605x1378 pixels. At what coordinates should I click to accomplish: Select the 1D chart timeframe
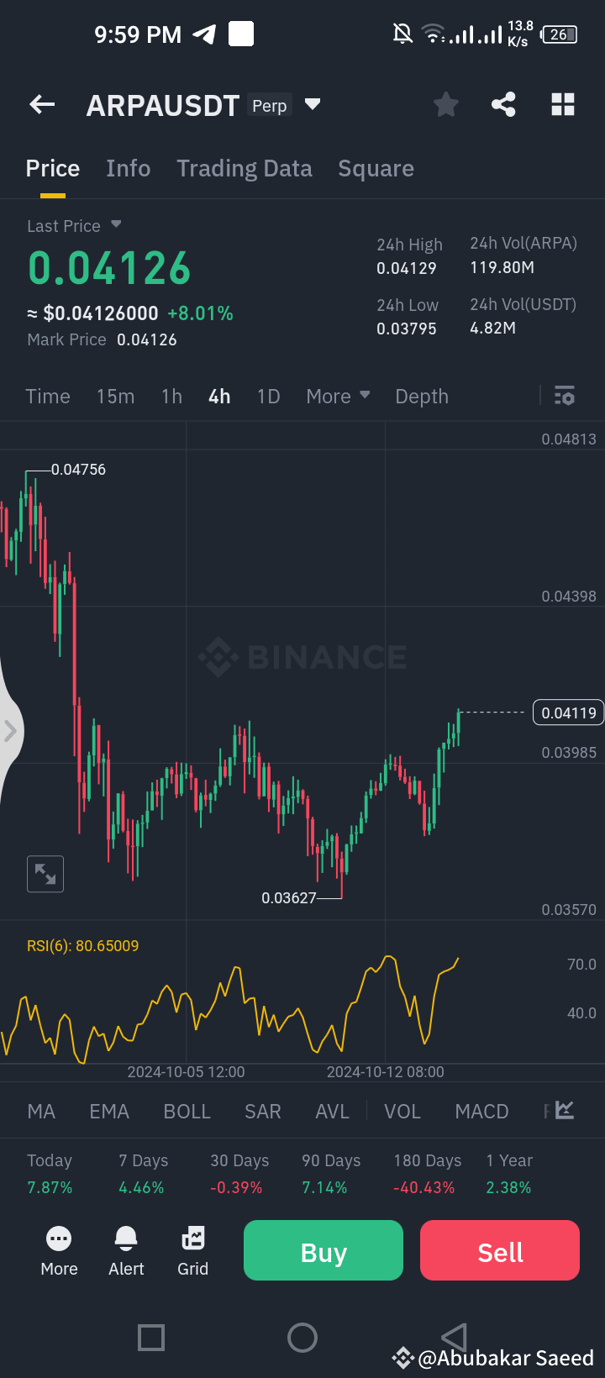coord(268,396)
